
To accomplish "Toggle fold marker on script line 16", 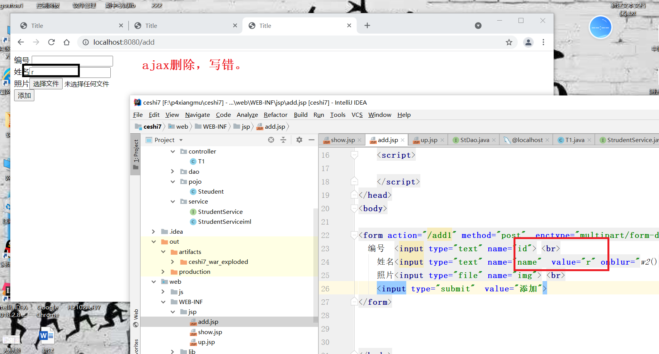I will [354, 155].
